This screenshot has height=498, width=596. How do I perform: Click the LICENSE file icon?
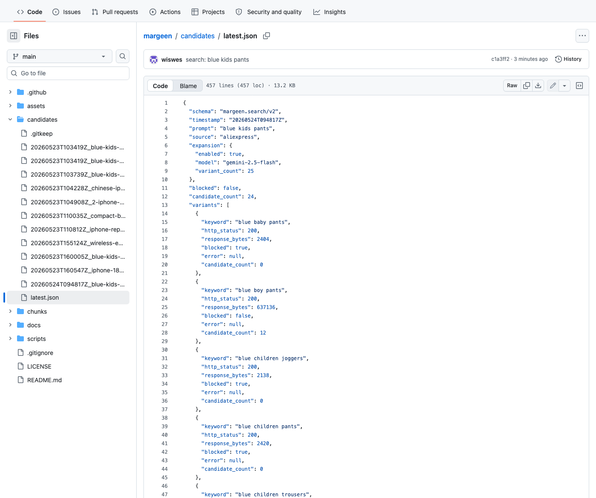(20, 366)
